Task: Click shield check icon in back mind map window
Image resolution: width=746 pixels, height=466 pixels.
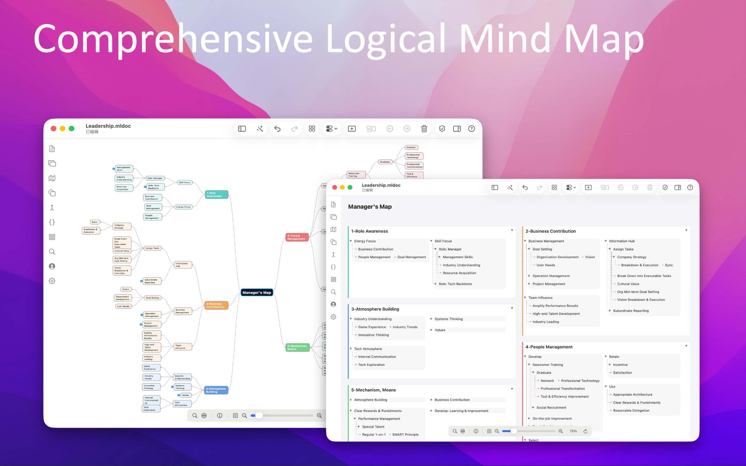Action: click(x=442, y=128)
